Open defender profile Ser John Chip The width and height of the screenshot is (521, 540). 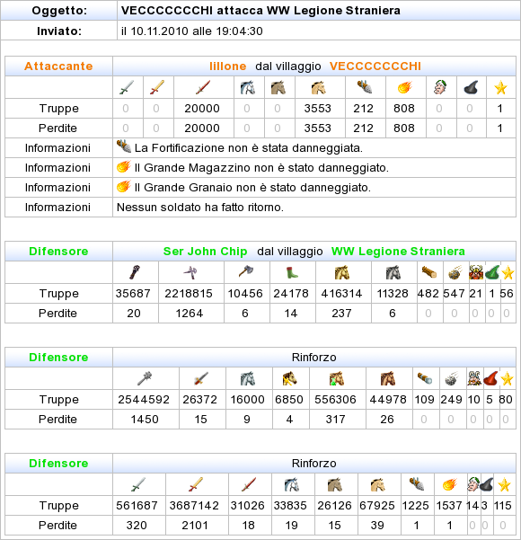click(x=205, y=252)
